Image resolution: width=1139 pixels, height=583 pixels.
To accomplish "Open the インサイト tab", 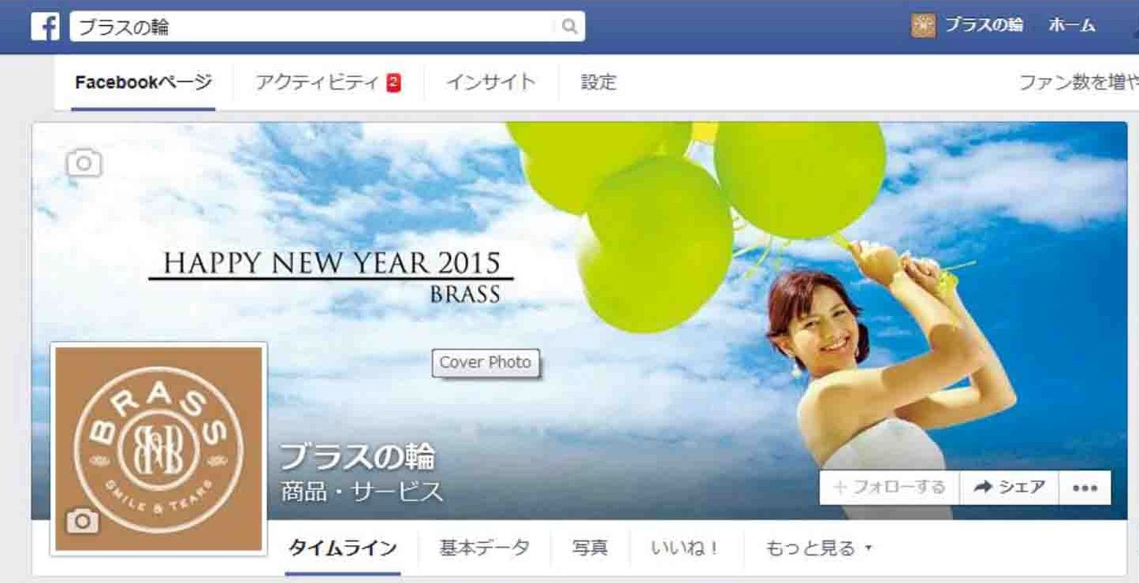I will point(490,82).
